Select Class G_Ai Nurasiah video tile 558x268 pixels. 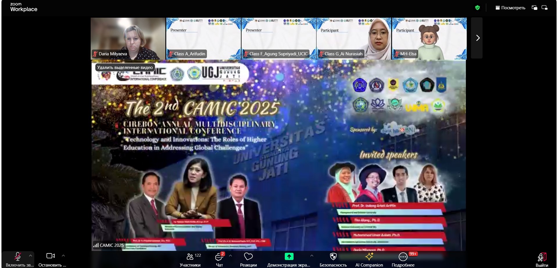point(354,39)
